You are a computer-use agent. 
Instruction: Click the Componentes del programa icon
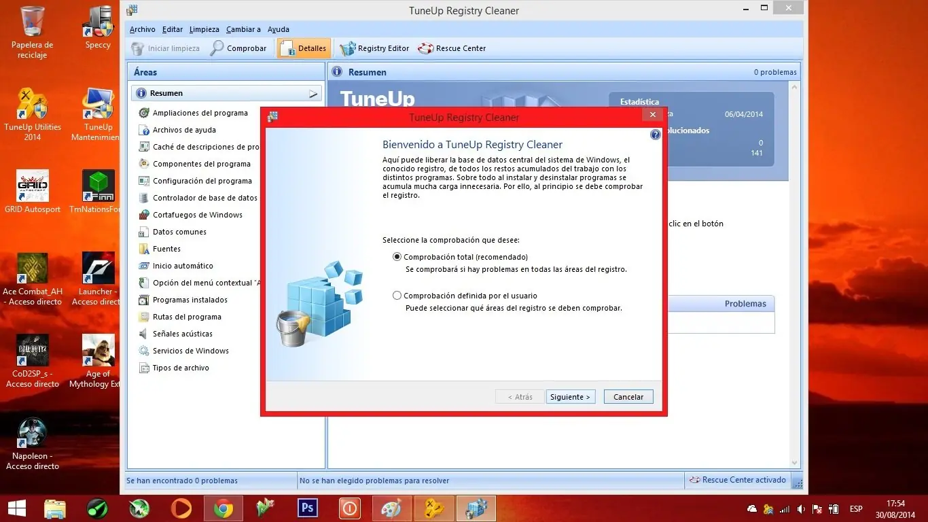[x=143, y=164]
